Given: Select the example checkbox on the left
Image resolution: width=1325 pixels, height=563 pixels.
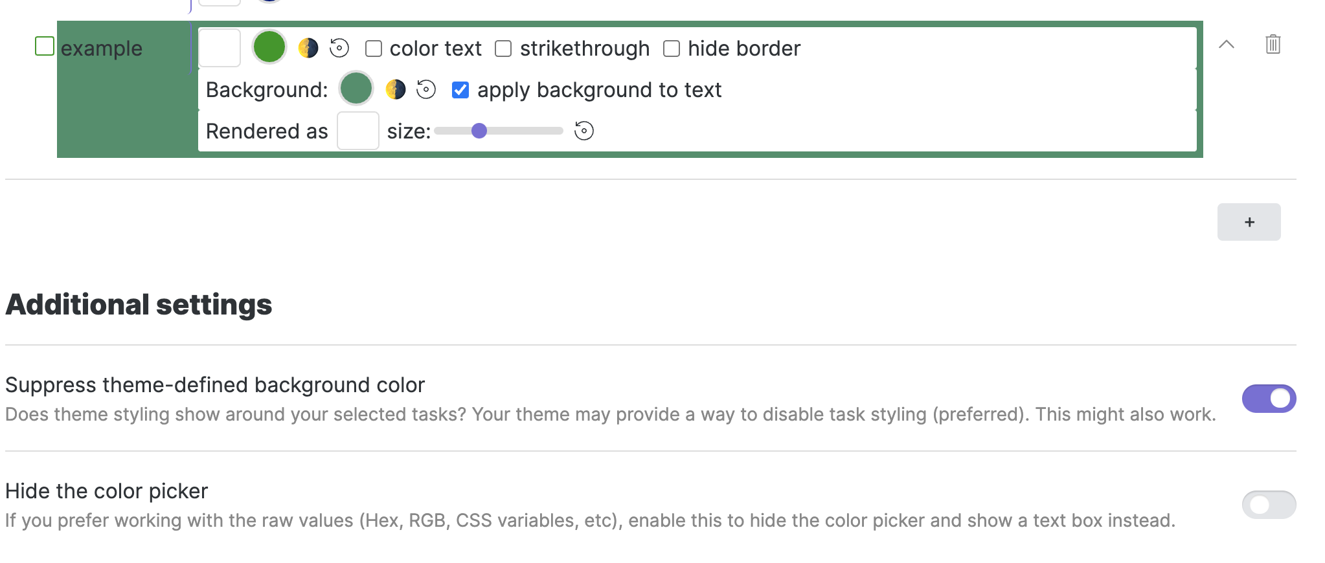Looking at the screenshot, I should point(45,45).
